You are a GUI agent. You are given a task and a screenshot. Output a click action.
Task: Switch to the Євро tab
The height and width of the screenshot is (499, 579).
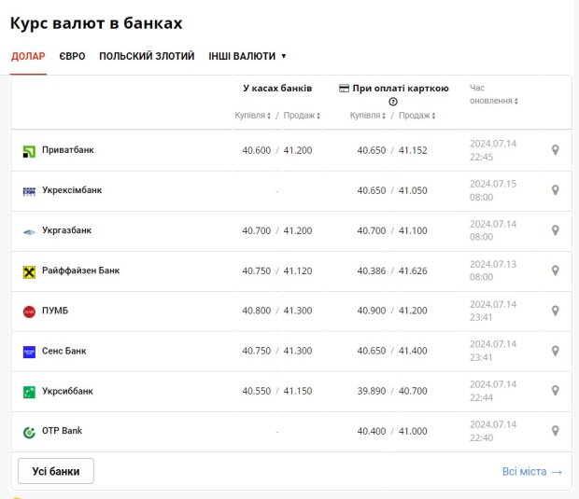click(x=72, y=56)
